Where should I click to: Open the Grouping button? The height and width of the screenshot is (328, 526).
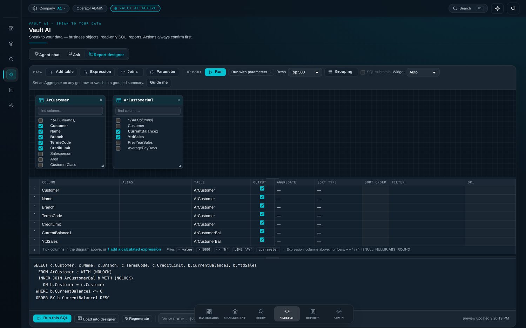pos(341,72)
